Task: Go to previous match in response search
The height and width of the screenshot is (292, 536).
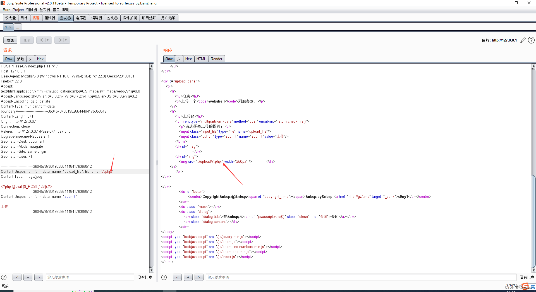Action: [x=177, y=277]
